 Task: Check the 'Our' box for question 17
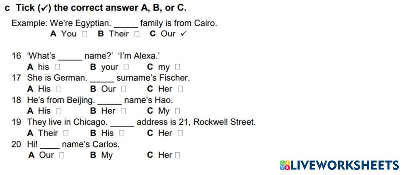(x=124, y=89)
